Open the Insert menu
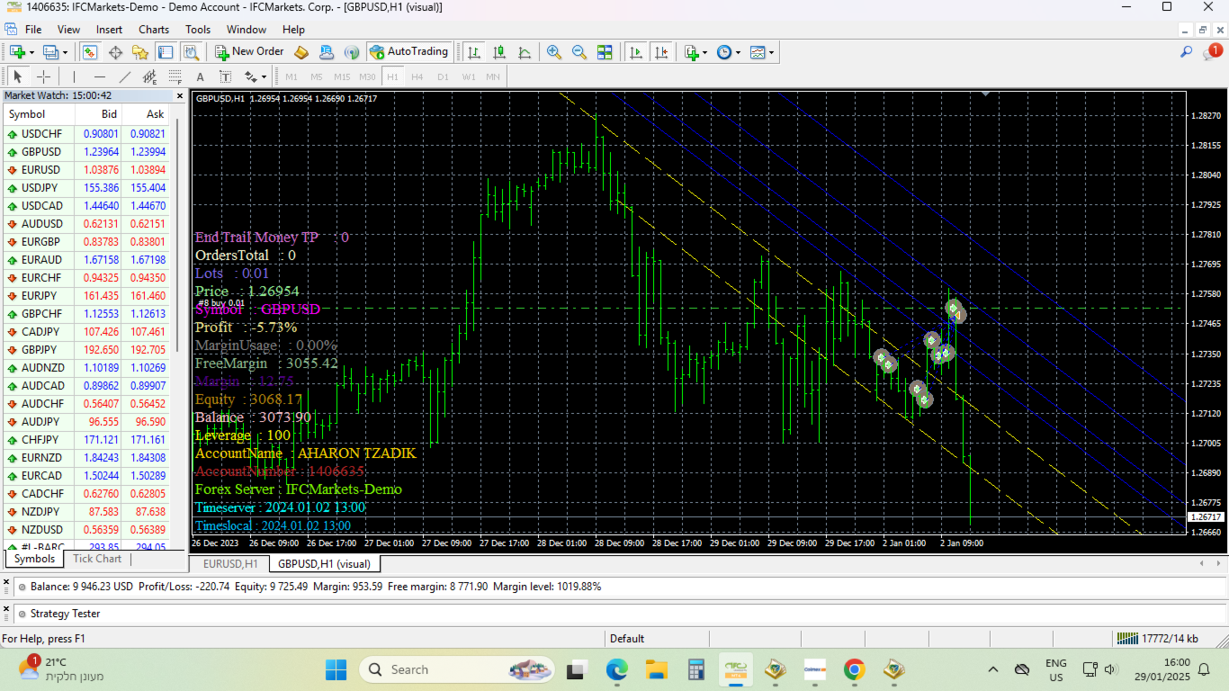 109,30
